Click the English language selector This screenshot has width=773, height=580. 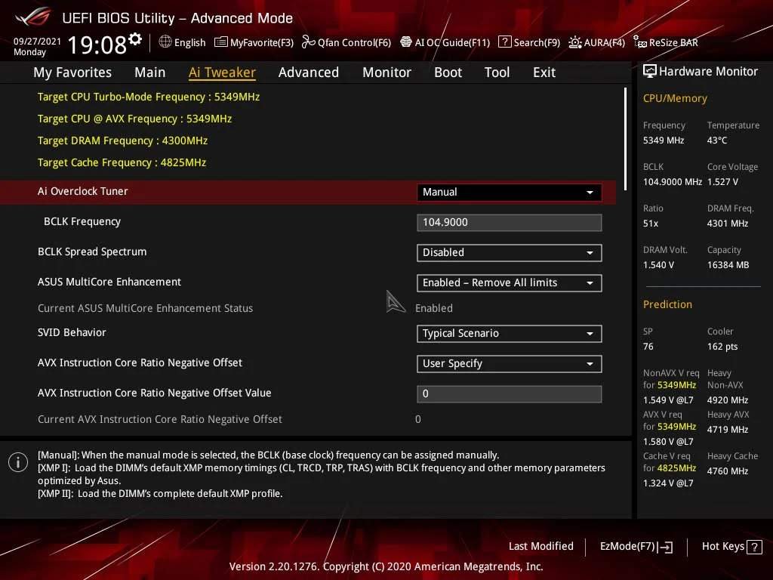pyautogui.click(x=182, y=42)
